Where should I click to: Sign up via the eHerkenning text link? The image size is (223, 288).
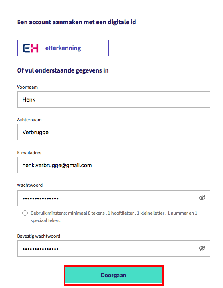point(63,48)
